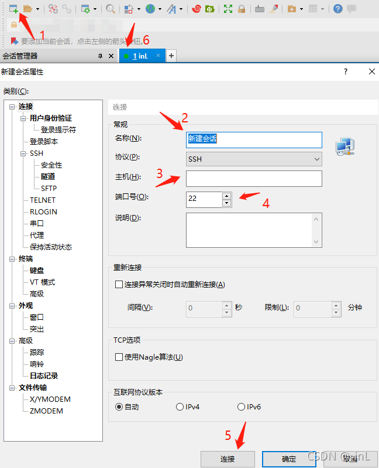Select 代理 in category tree

pos(37,235)
